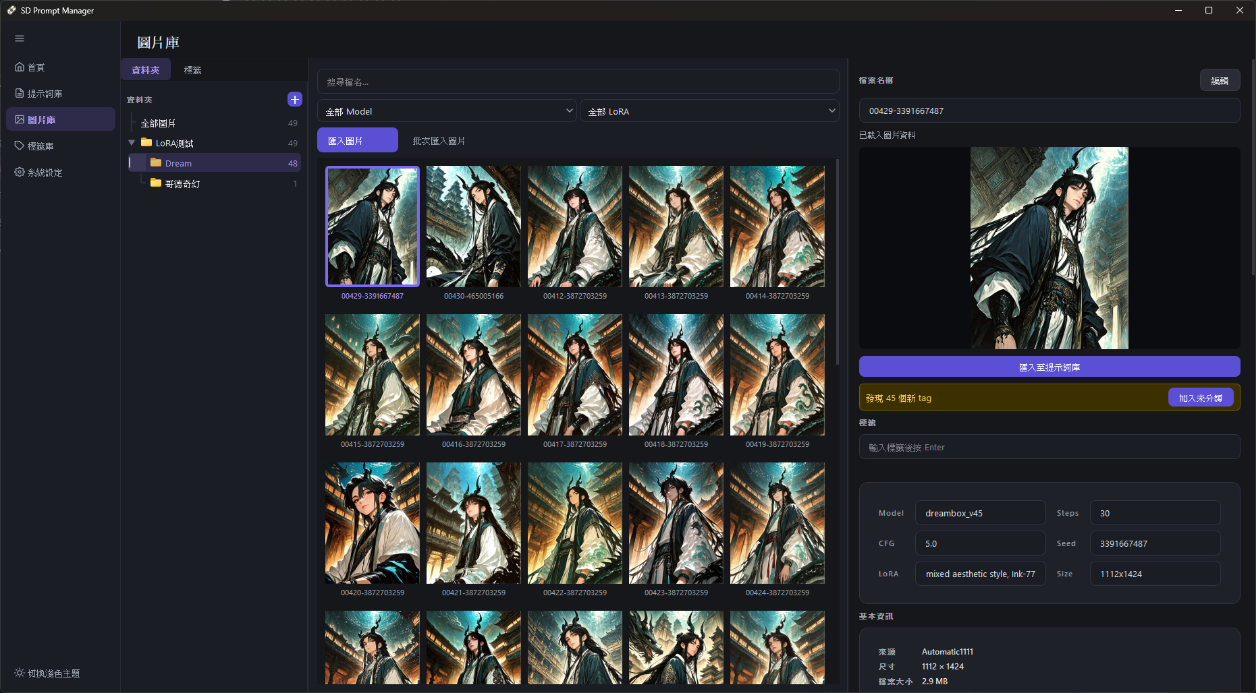Click the Seed field 3391667487

click(x=1155, y=543)
